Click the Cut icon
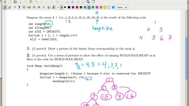189x106 pixels. (21, 2)
